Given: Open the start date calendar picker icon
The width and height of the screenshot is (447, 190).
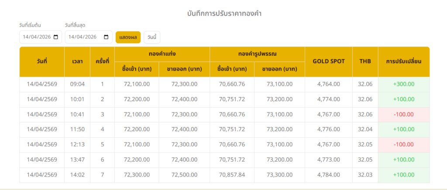Looking at the screenshot, I should (x=55, y=37).
